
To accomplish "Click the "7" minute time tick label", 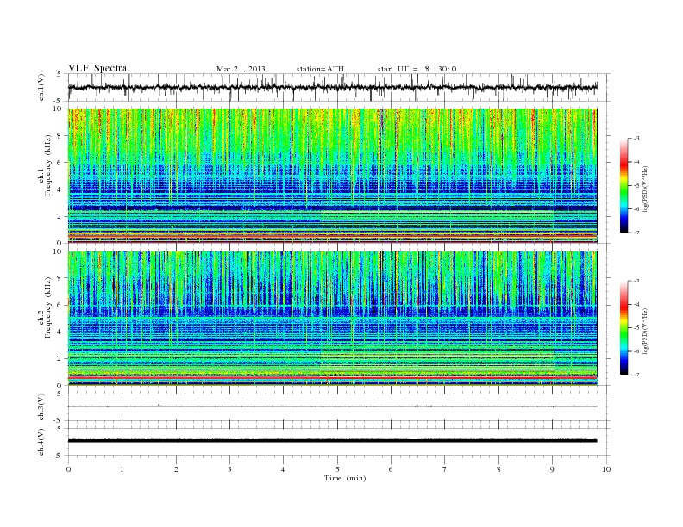I will [x=445, y=469].
